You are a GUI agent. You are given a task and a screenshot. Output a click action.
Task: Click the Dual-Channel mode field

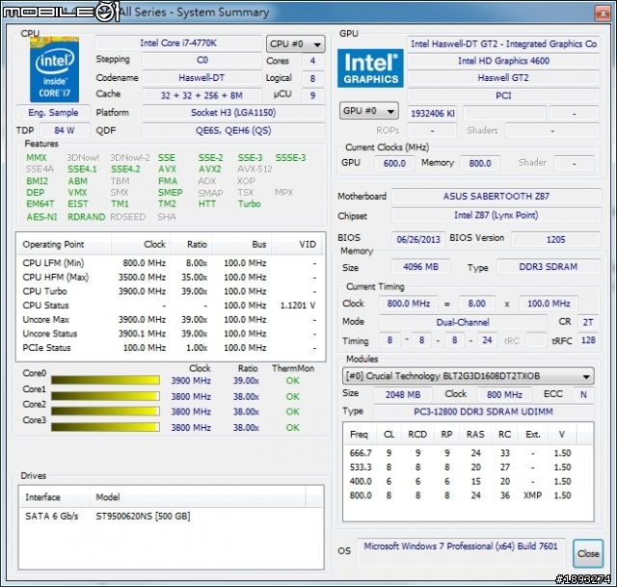(x=463, y=322)
